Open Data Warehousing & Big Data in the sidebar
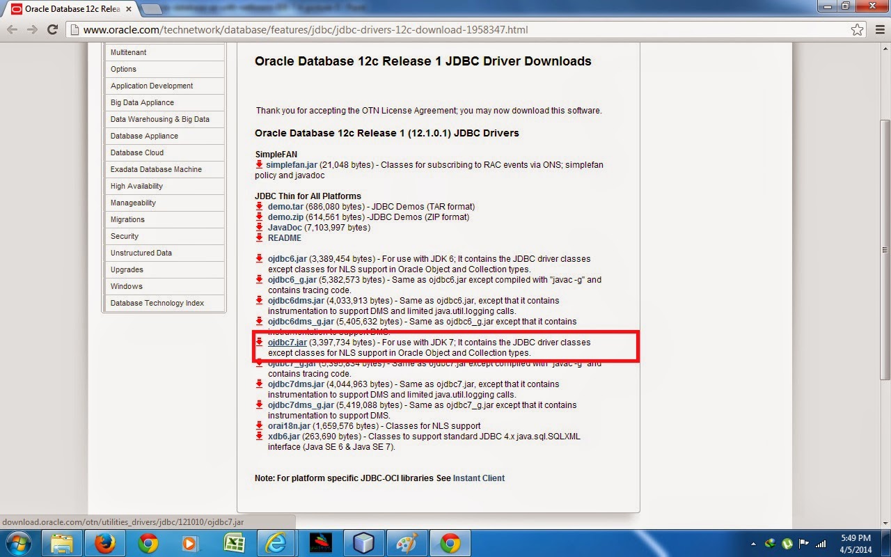 click(x=164, y=119)
